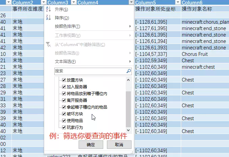Image resolution: width=229 pixels, height=157 pixels.
Task: Toggle the 离开服务器 checkbox
Action: pyautogui.click(x=64, y=100)
